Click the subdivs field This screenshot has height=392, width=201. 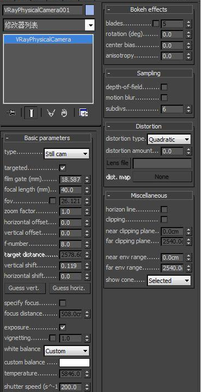tap(172, 109)
